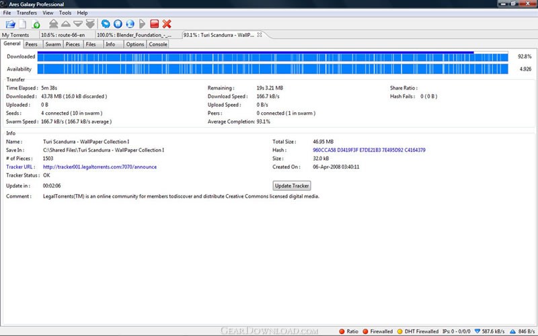Screen dimensions: 538x336
Task: Click yellow DHT Firewalled status indicator
Action: (399, 331)
